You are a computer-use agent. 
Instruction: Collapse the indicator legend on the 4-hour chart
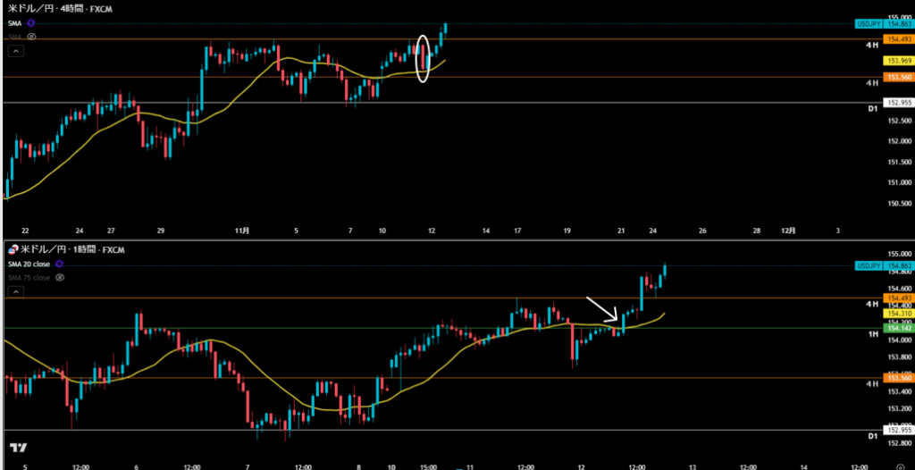(14, 52)
